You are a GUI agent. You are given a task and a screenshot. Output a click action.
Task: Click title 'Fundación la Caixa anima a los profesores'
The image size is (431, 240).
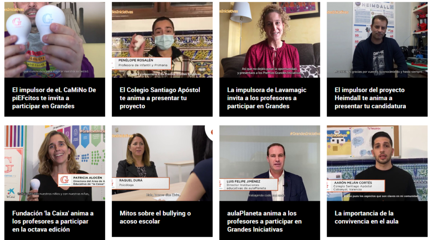[53, 221]
